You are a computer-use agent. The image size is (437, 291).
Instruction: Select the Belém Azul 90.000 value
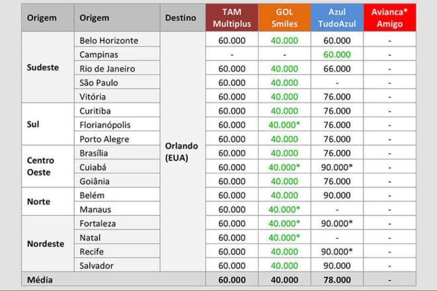click(337, 196)
